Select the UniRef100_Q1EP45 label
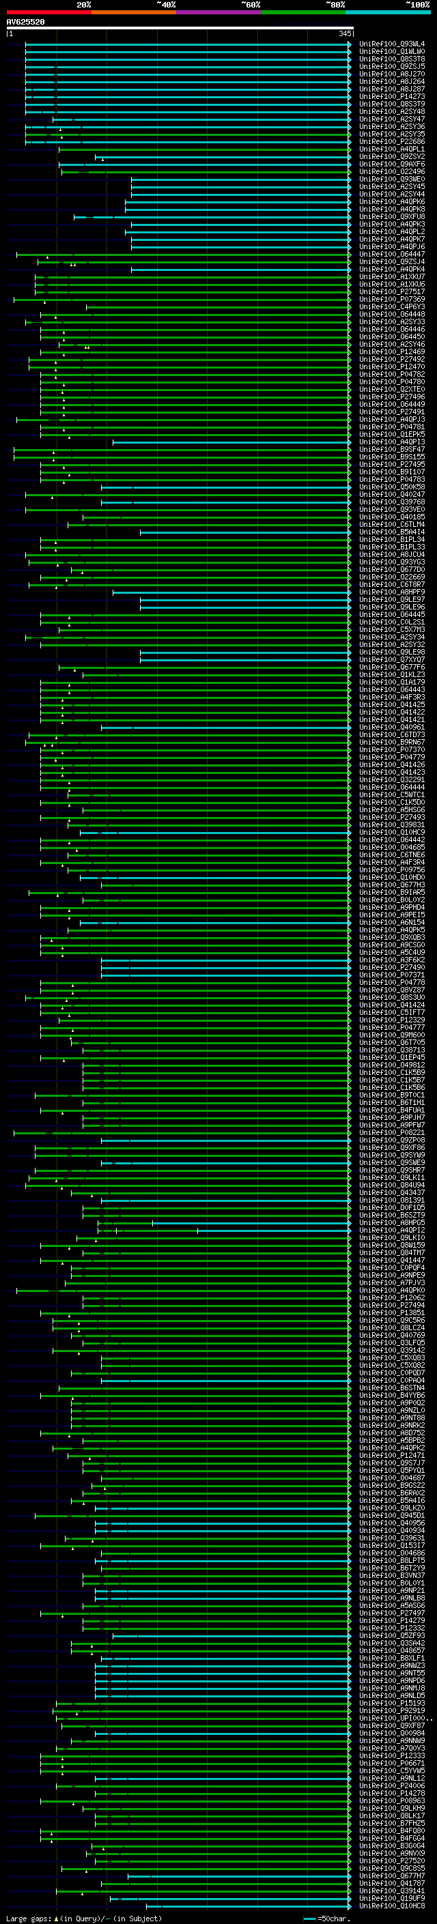437x1924 pixels. coord(391,1058)
